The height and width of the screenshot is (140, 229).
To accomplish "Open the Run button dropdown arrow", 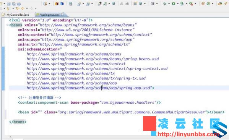I will [x=178, y=4].
